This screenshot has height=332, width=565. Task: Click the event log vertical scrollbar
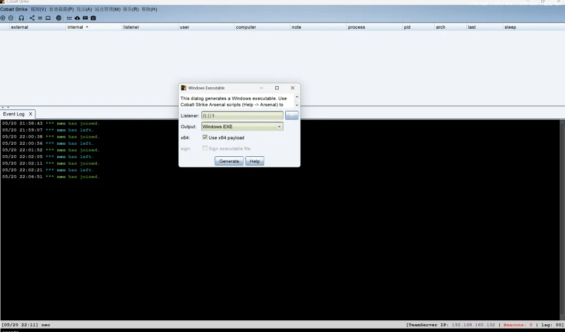562,220
